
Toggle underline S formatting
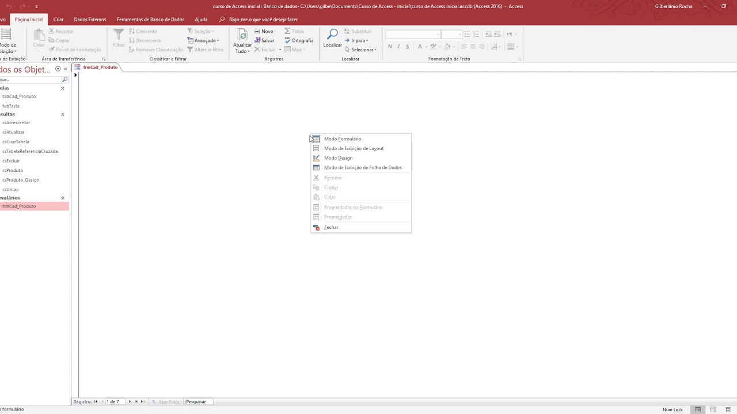point(407,47)
